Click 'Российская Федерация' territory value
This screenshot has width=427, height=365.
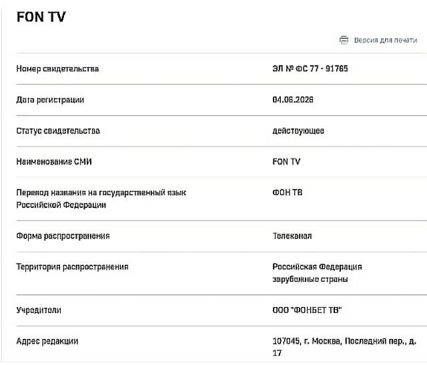(x=318, y=267)
